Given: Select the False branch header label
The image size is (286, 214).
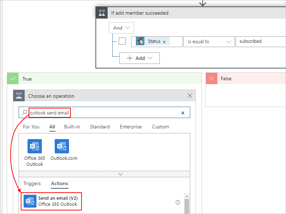Looking at the screenshot, I should (226, 78).
